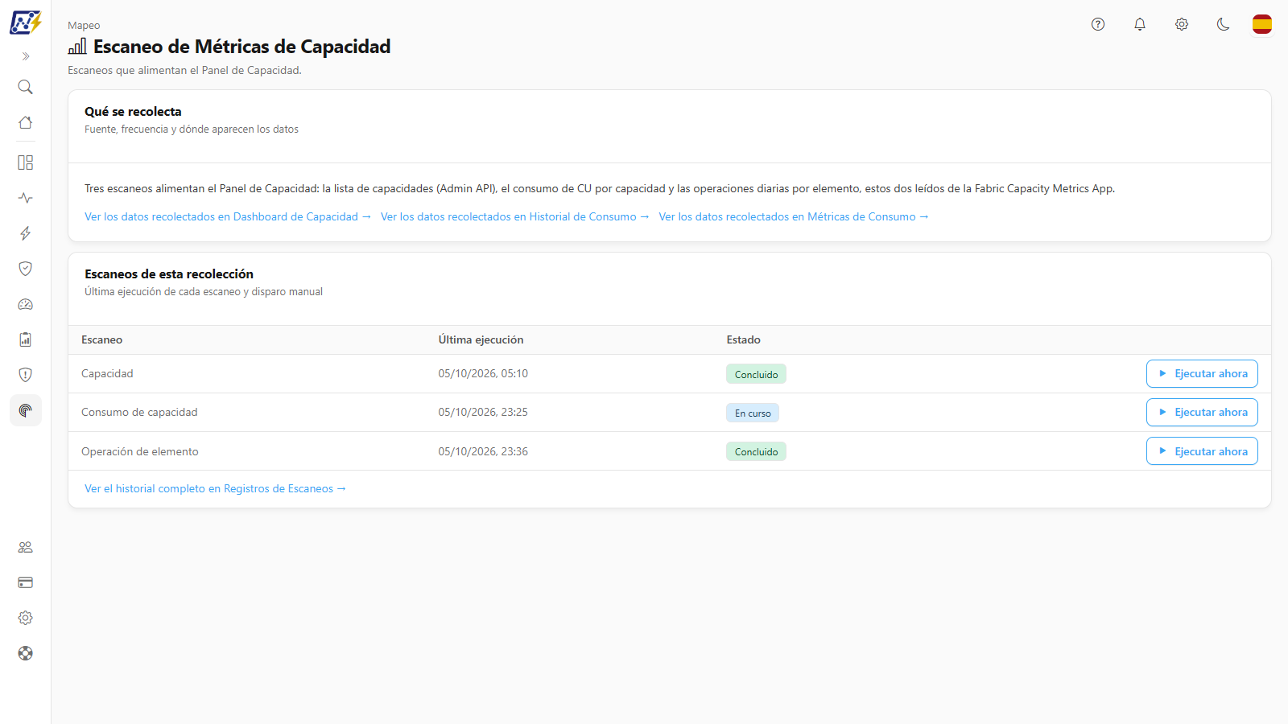Select the date 05/10/2026, 05:10
The image size is (1288, 724).
483,374
